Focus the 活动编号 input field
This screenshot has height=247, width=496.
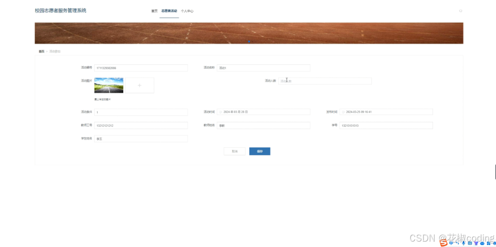[141, 68]
